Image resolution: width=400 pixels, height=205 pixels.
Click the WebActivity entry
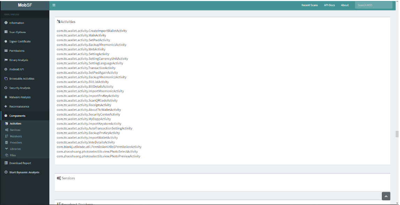click(81, 49)
